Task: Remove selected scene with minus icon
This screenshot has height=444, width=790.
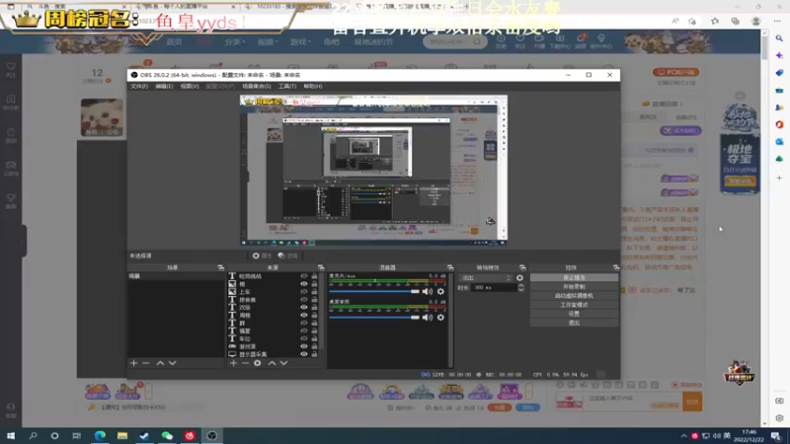Action: tap(145, 363)
